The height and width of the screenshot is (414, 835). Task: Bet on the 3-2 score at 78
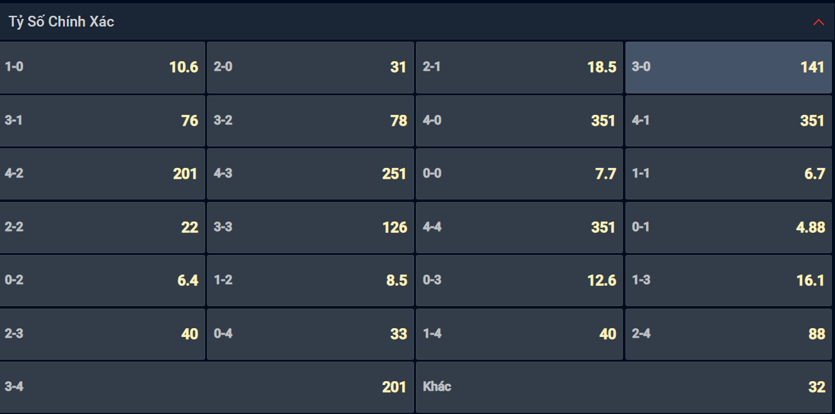[311, 121]
